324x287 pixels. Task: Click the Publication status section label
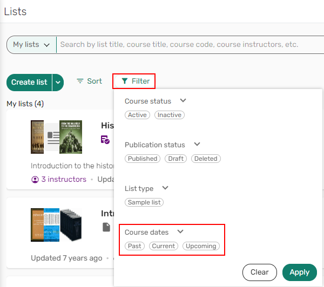[155, 145]
